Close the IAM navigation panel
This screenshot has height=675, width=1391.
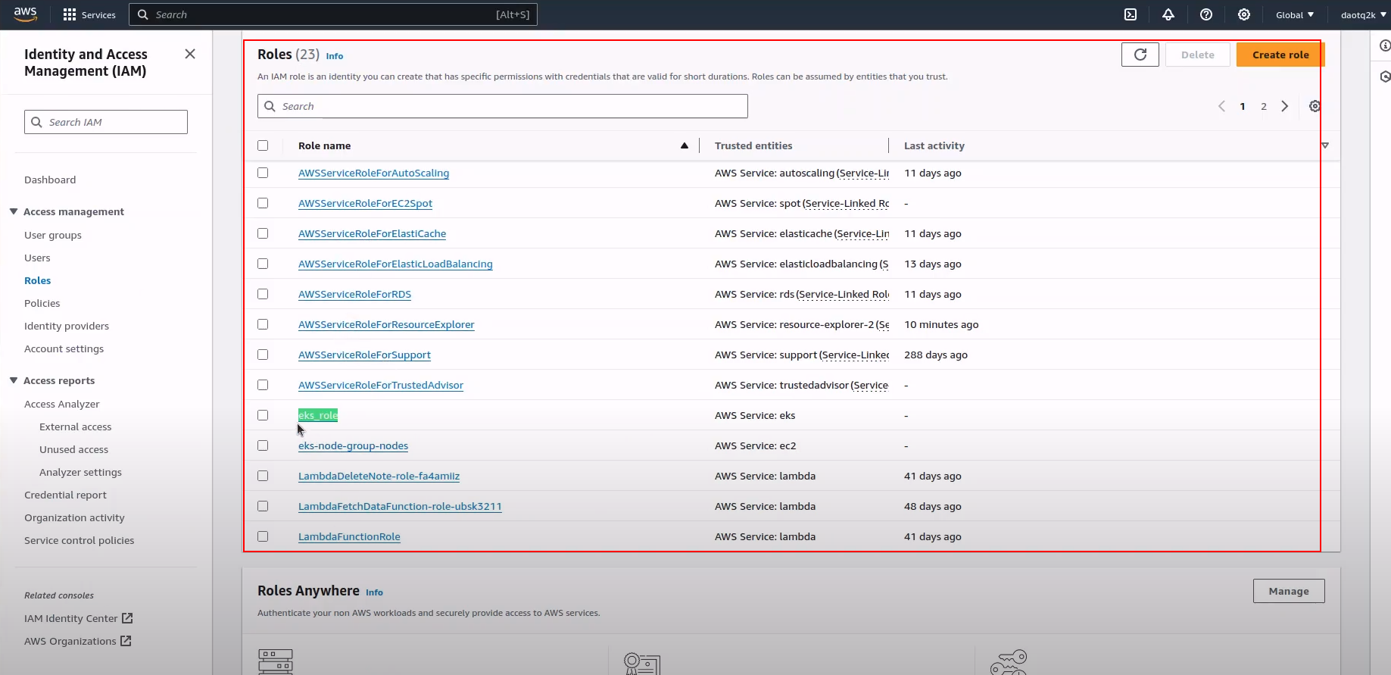point(190,54)
